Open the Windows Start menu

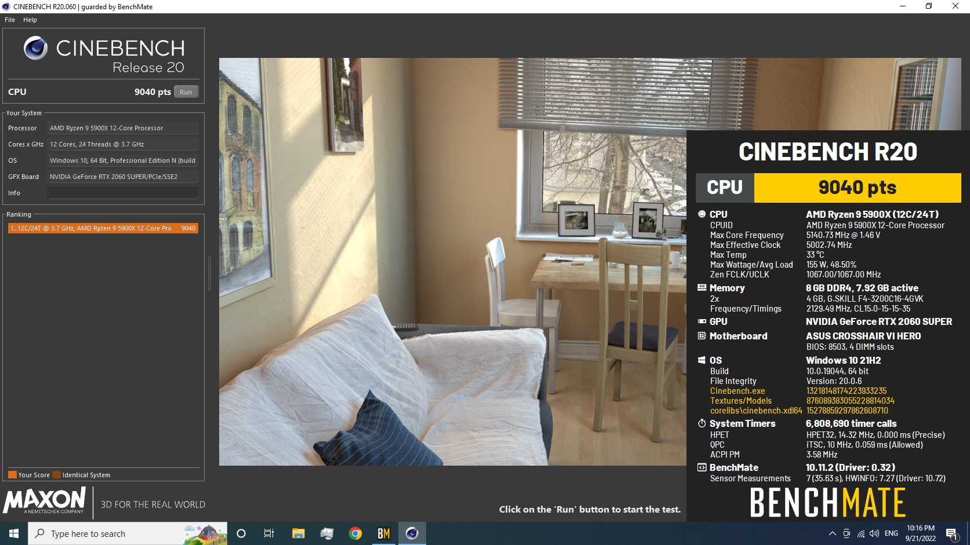(x=14, y=533)
